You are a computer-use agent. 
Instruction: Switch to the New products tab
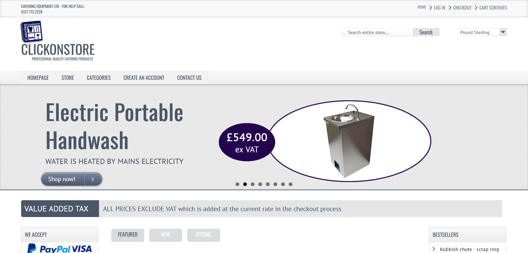165,235
